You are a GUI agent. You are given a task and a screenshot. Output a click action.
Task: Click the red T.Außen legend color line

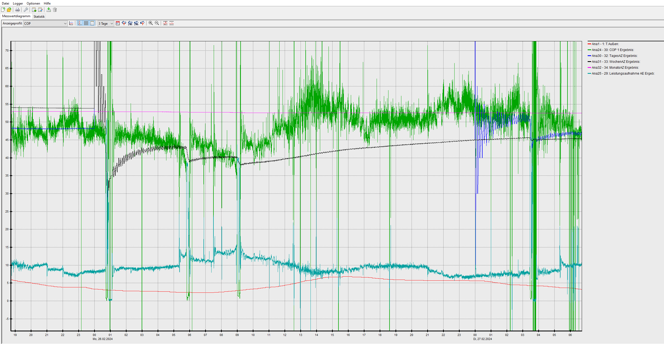589,44
